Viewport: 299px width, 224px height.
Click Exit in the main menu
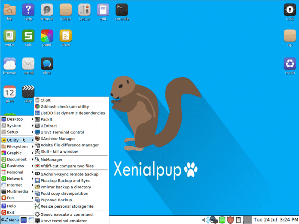[10, 212]
